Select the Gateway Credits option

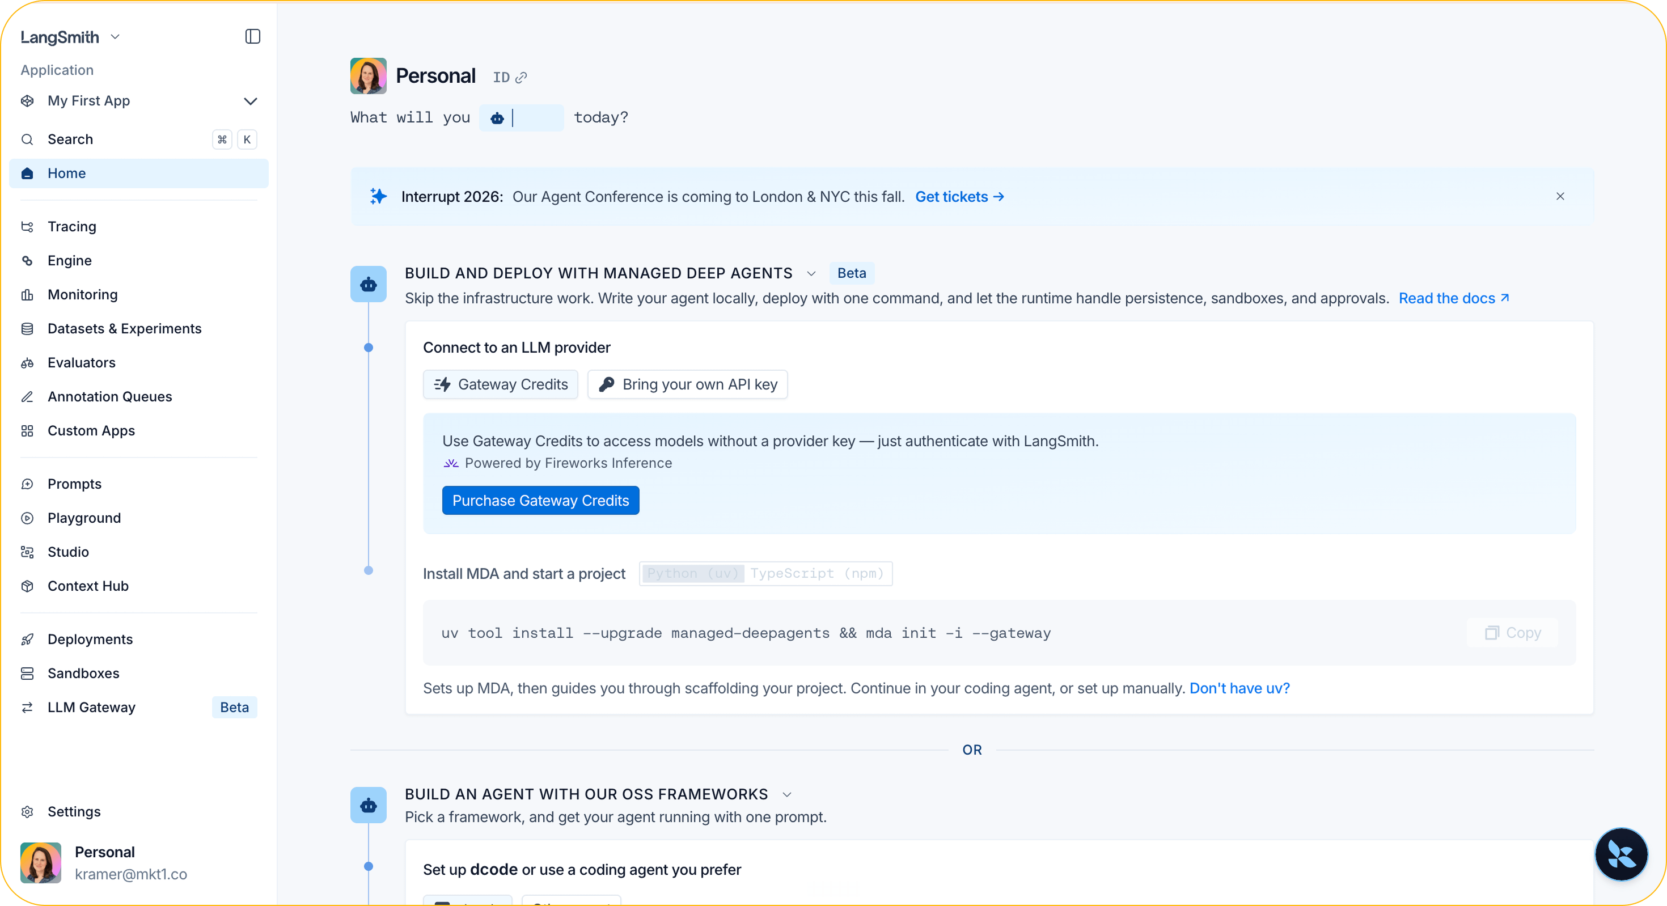pyautogui.click(x=500, y=384)
